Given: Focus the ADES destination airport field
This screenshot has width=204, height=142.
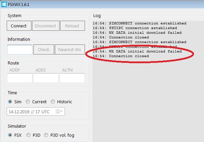Looking at the screenshot, I should click(46, 78).
